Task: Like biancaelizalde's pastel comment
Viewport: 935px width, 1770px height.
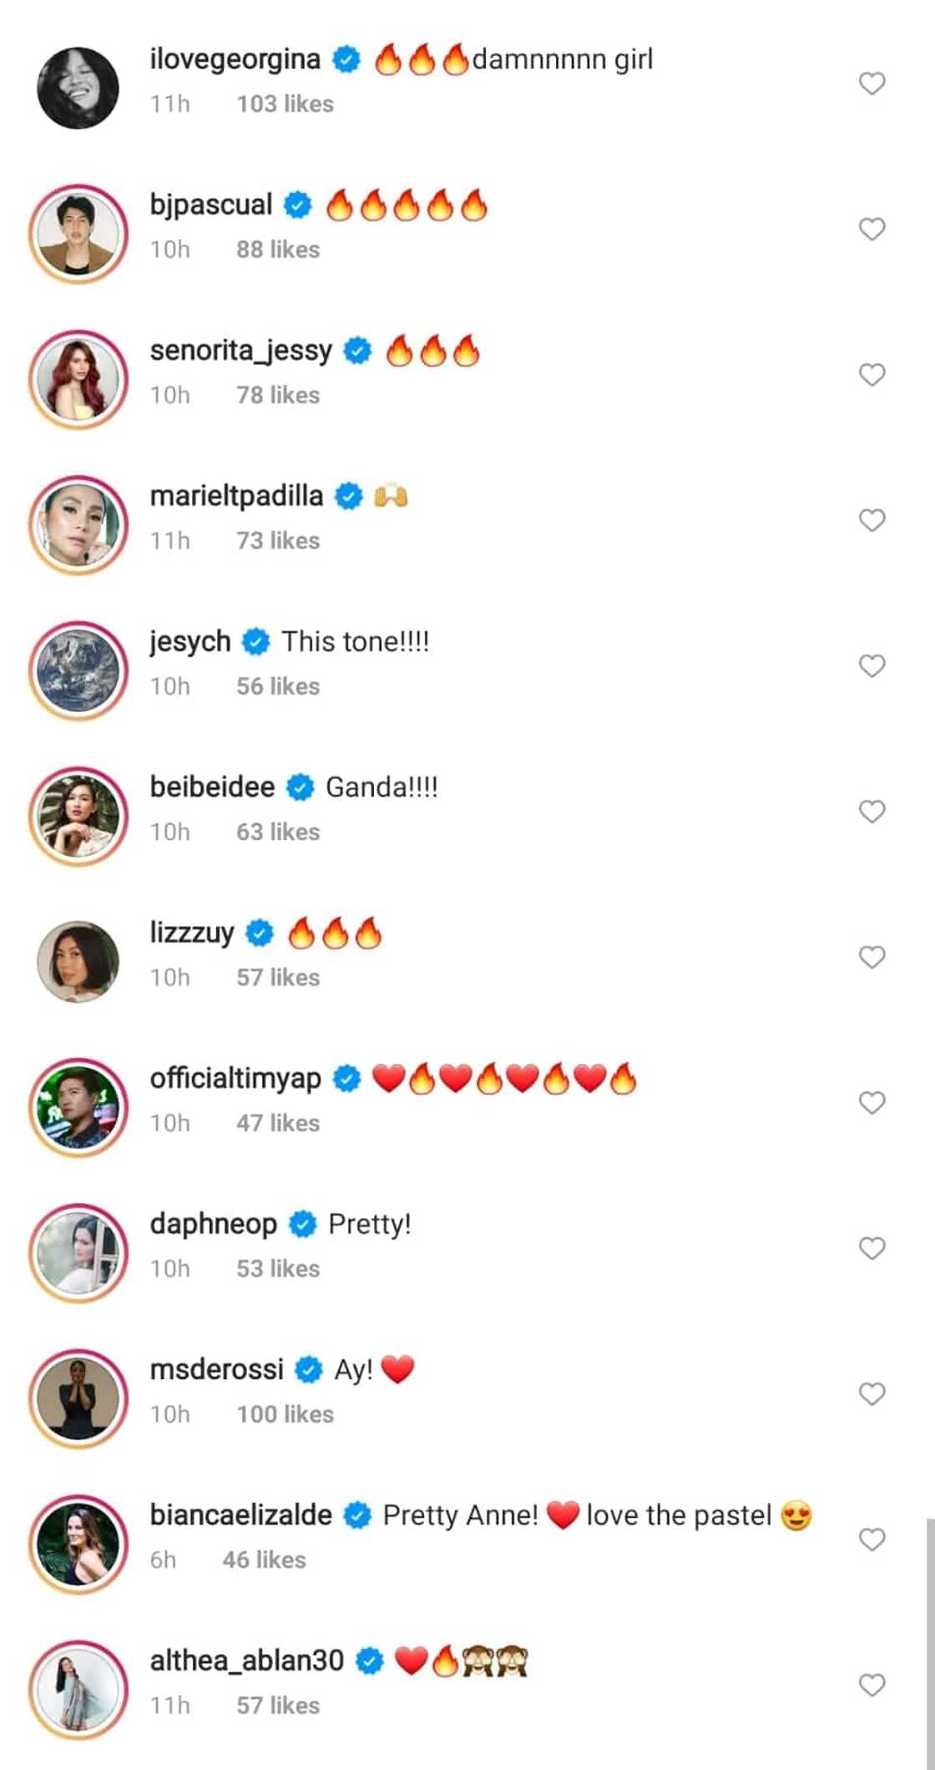Action: (x=872, y=1540)
